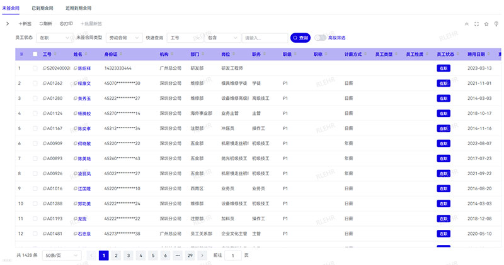The width and height of the screenshot is (504, 265).
Task: Change page size from 50条/页 dropdown
Action: [x=62, y=256]
